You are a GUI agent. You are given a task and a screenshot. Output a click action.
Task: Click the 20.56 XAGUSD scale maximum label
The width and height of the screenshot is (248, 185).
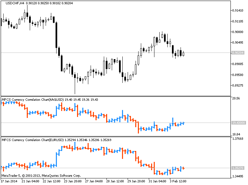[x=236, y=98]
